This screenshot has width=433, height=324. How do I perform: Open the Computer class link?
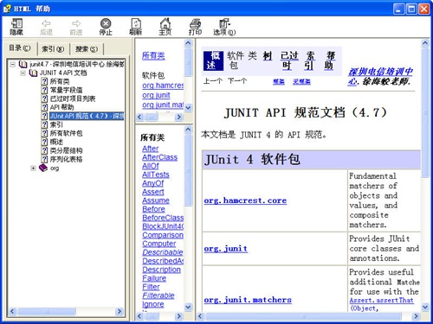pyautogui.click(x=159, y=244)
